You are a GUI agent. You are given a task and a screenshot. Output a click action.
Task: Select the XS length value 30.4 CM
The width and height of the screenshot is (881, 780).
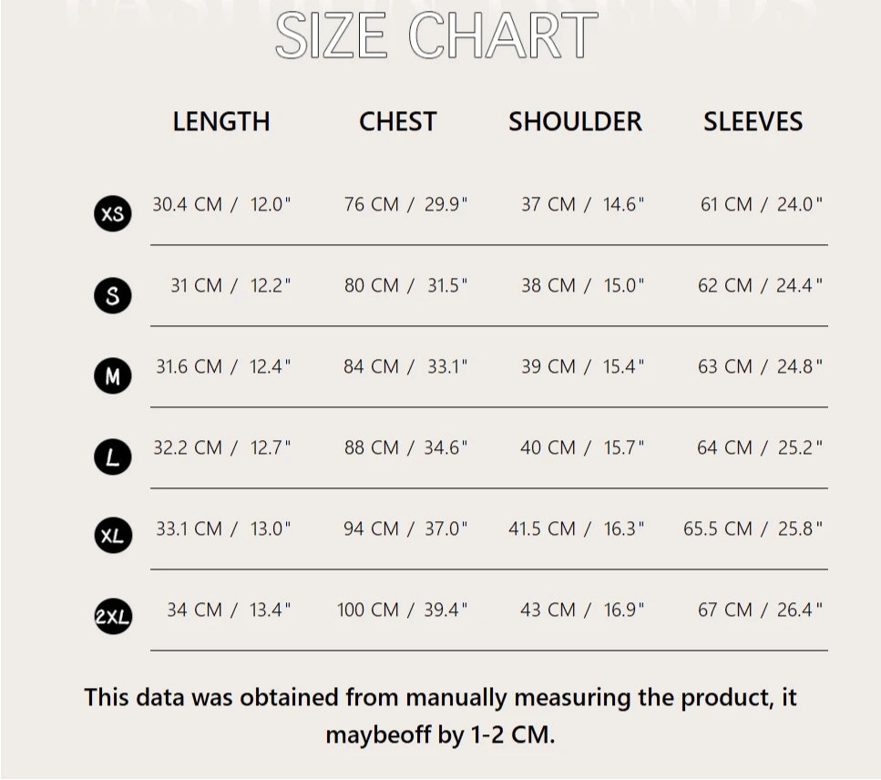(188, 204)
